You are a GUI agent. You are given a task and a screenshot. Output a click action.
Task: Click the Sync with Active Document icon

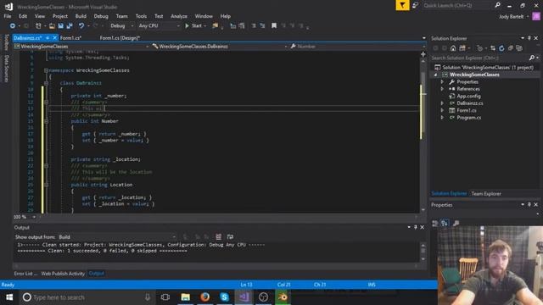pyautogui.click(x=493, y=48)
